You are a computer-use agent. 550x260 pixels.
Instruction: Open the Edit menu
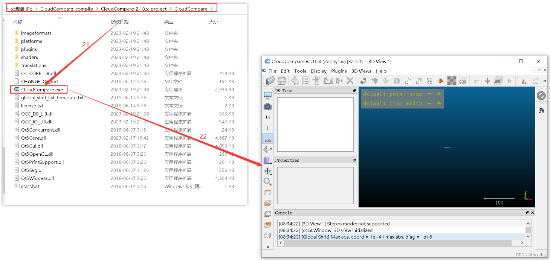(x=285, y=71)
